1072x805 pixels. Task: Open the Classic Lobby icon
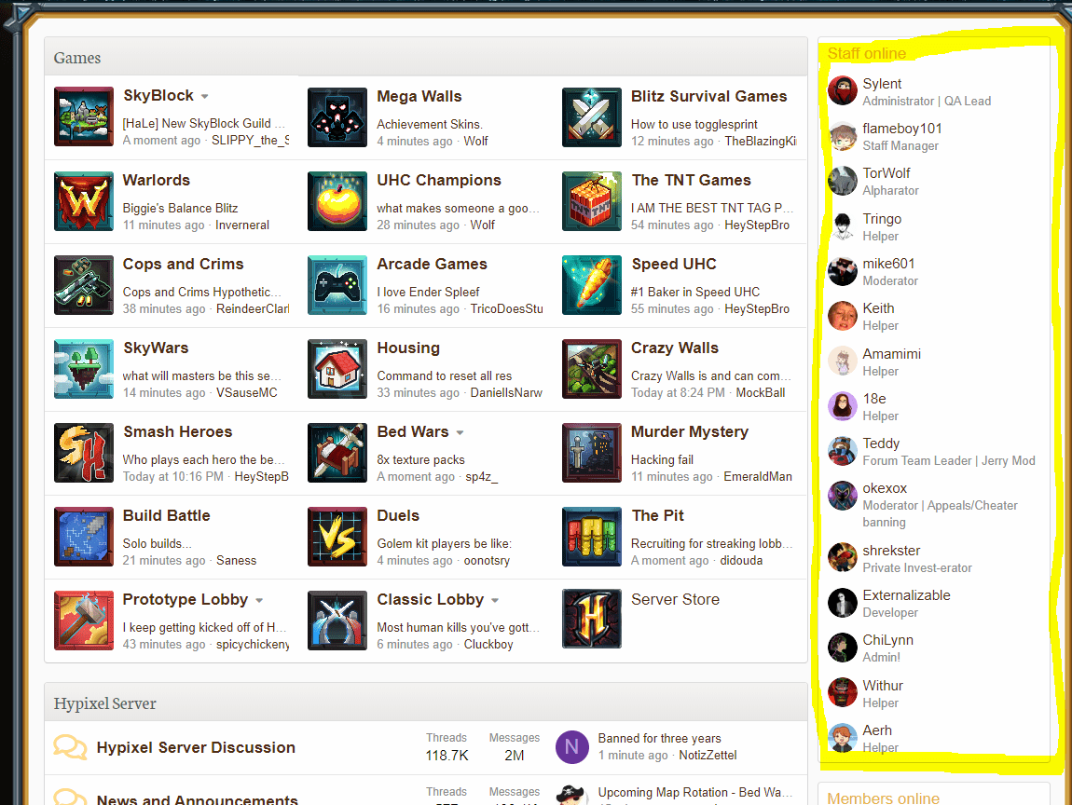pos(337,621)
